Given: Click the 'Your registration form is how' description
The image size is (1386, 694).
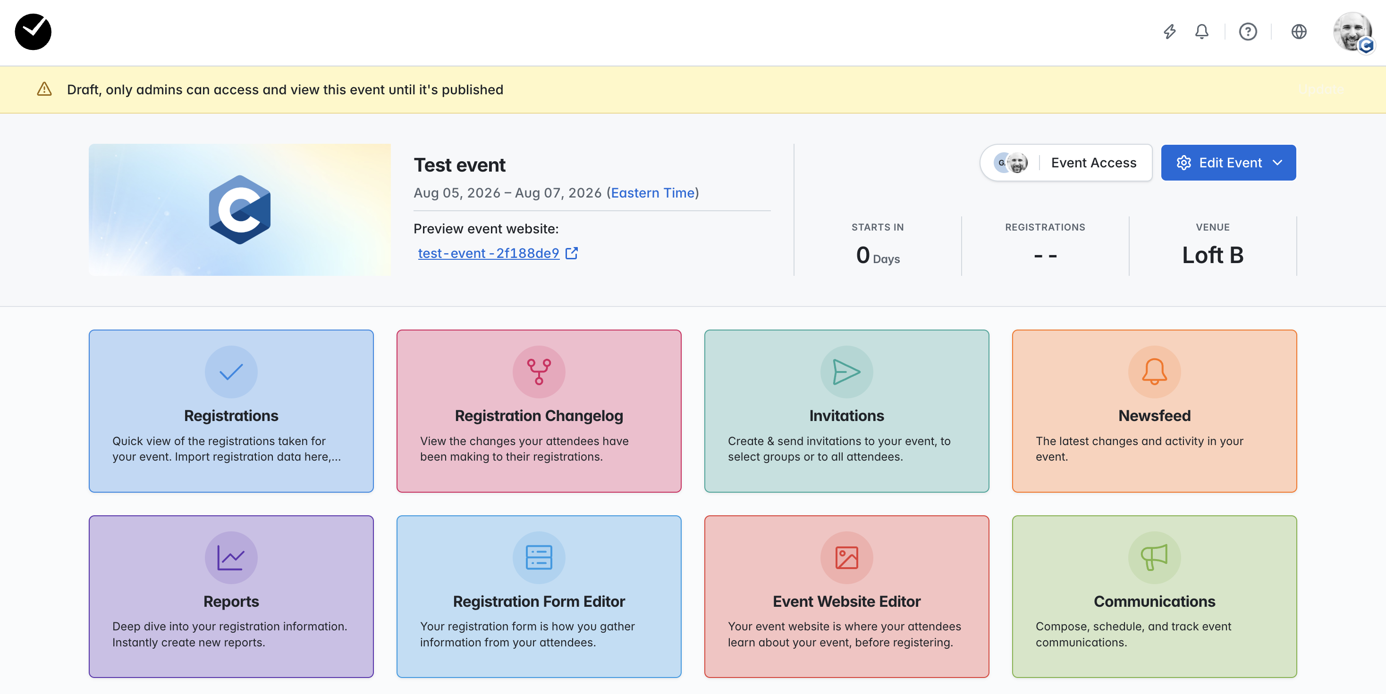Looking at the screenshot, I should [x=527, y=635].
